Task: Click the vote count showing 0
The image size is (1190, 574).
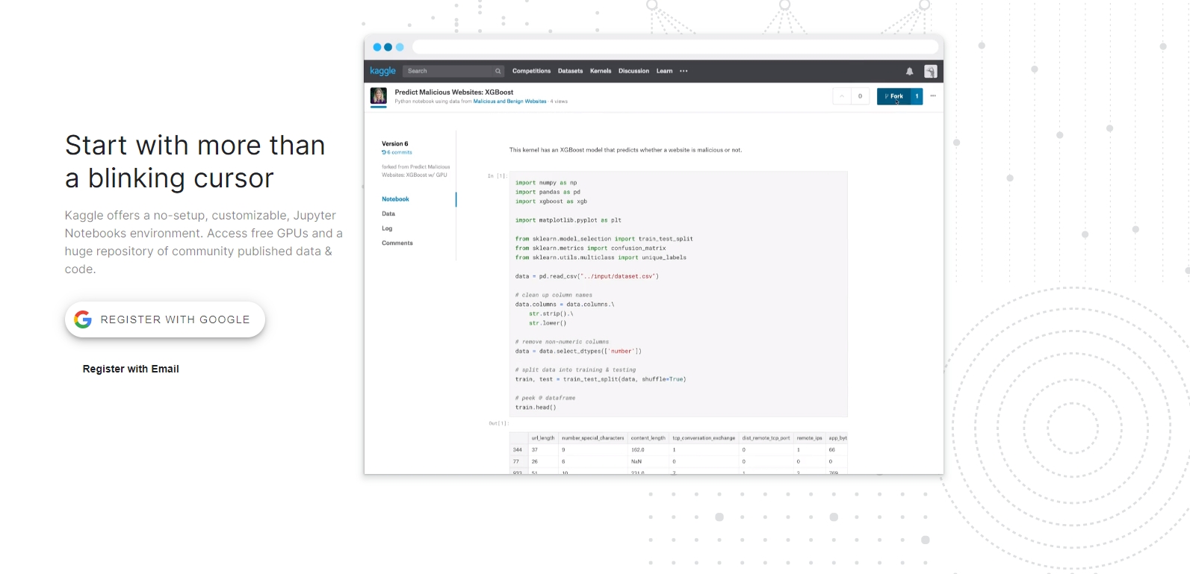Action: point(860,96)
